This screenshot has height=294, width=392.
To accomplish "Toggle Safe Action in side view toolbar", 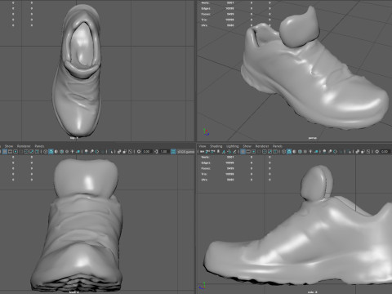I will 269,151.
